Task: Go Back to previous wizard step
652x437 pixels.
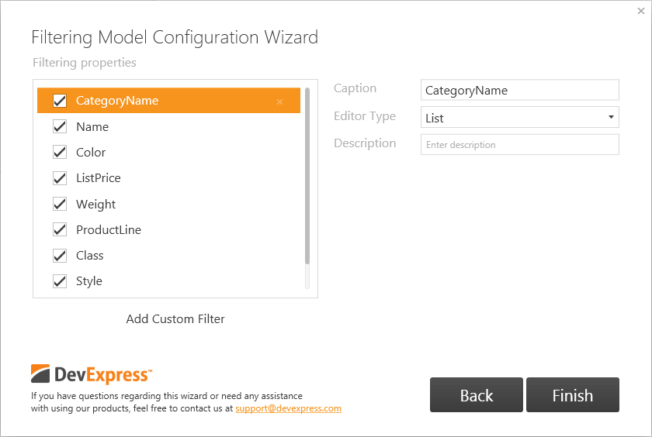Action: [x=477, y=395]
